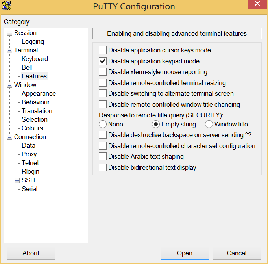Viewport: 268px width, 264px height.
Task: Select the Appearance category
Action: click(39, 94)
